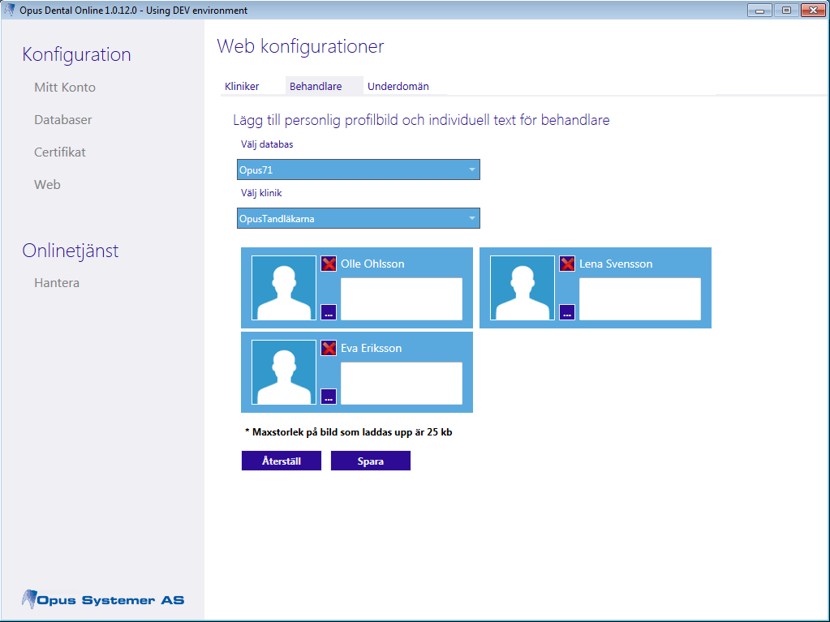The height and width of the screenshot is (622, 830).
Task: Open Mitt Konto in the sidebar
Action: [x=65, y=88]
